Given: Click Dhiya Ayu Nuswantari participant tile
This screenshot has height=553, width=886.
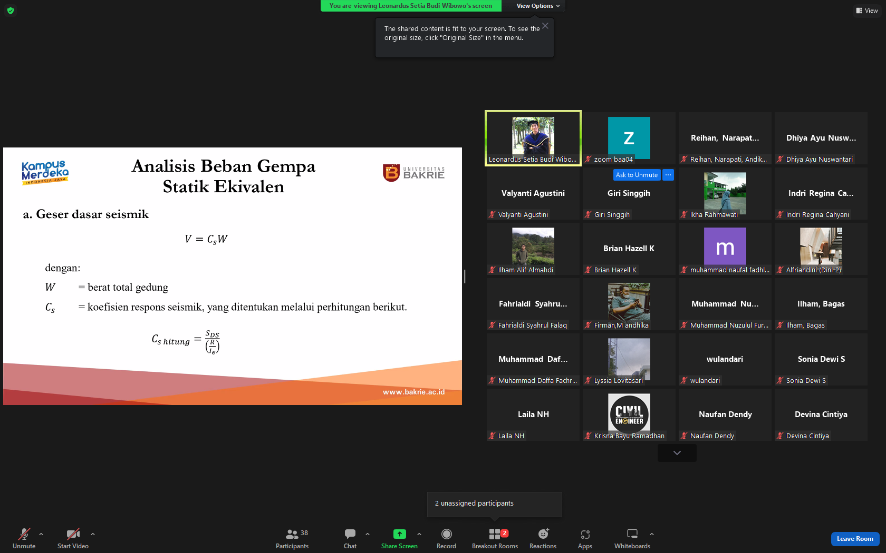Looking at the screenshot, I should (x=821, y=138).
